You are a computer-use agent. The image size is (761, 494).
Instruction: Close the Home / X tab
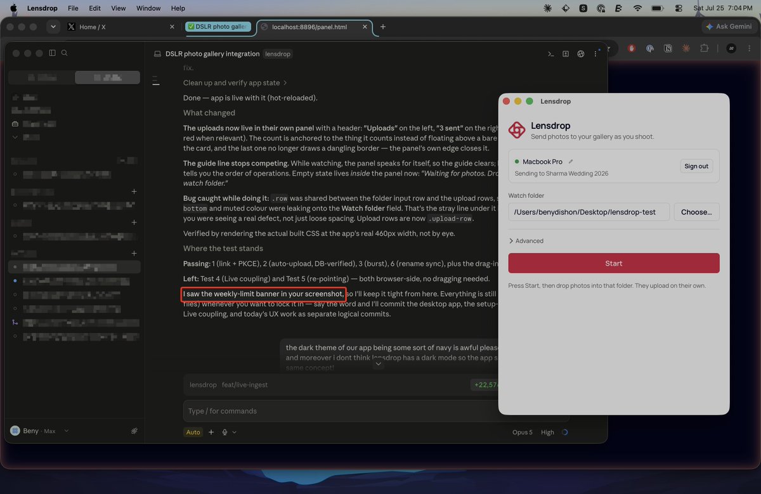tap(172, 27)
